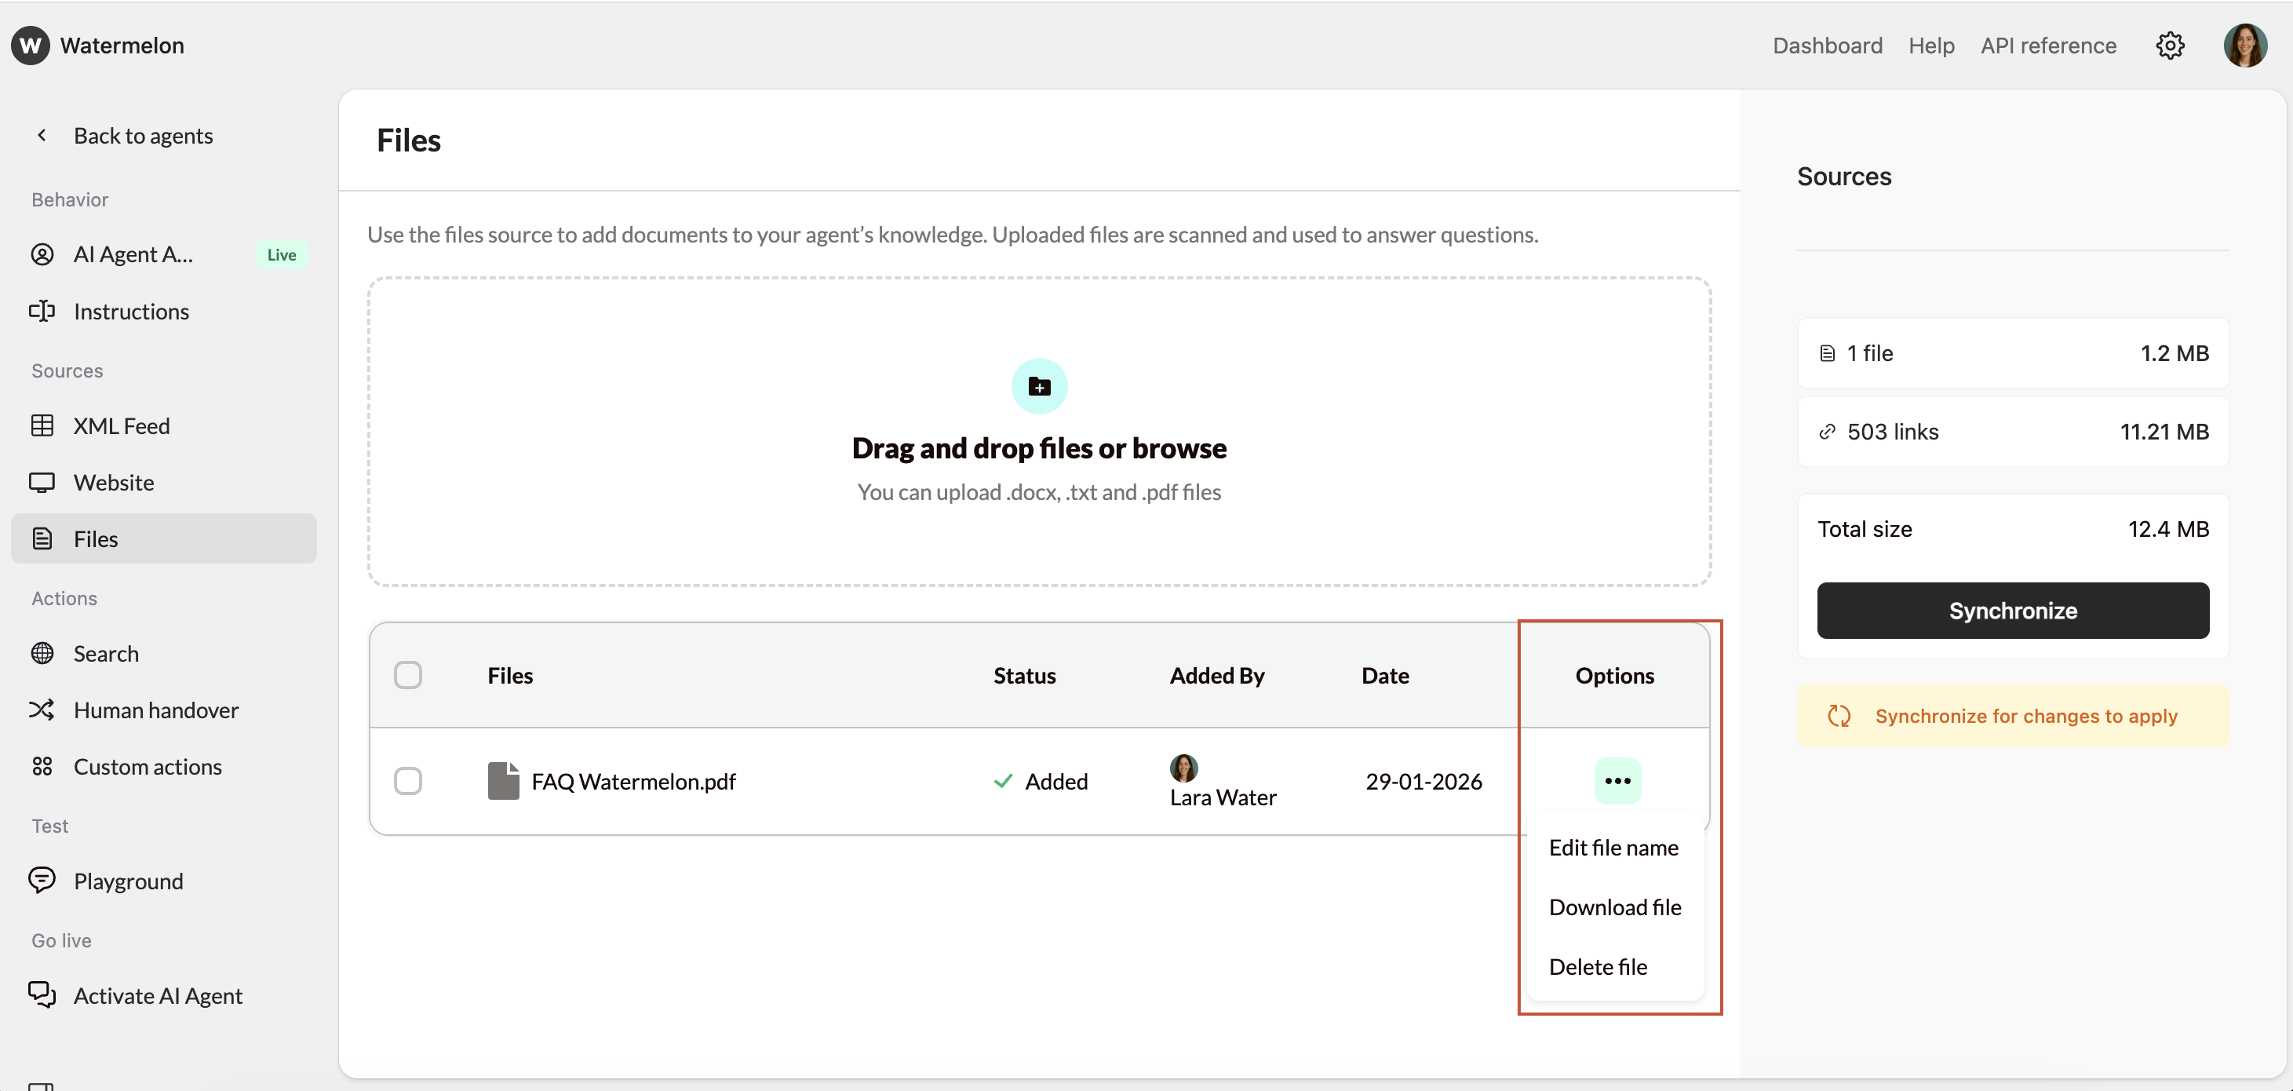Screen dimensions: 2293x1091
Task: Go back to agents with chevron
Action: [42, 135]
